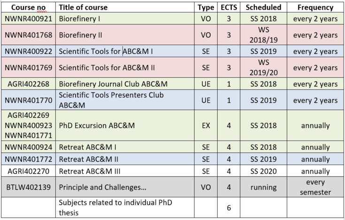This screenshot has height=220, width=345.
Task: Click the "Title of course" header cell
Action: (83, 8)
